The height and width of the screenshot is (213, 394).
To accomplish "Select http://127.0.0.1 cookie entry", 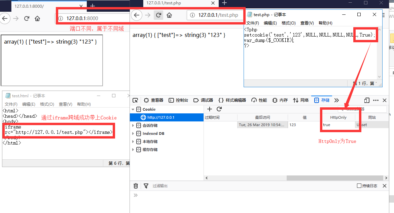I will point(167,117).
